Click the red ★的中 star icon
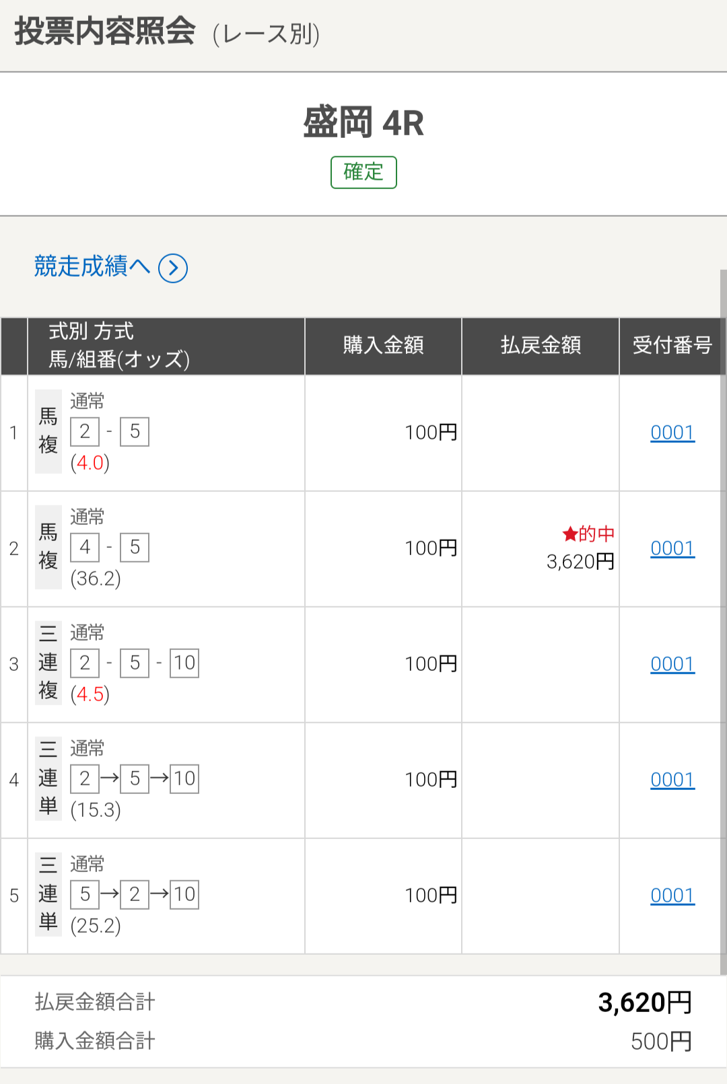727x1084 pixels. click(x=569, y=534)
